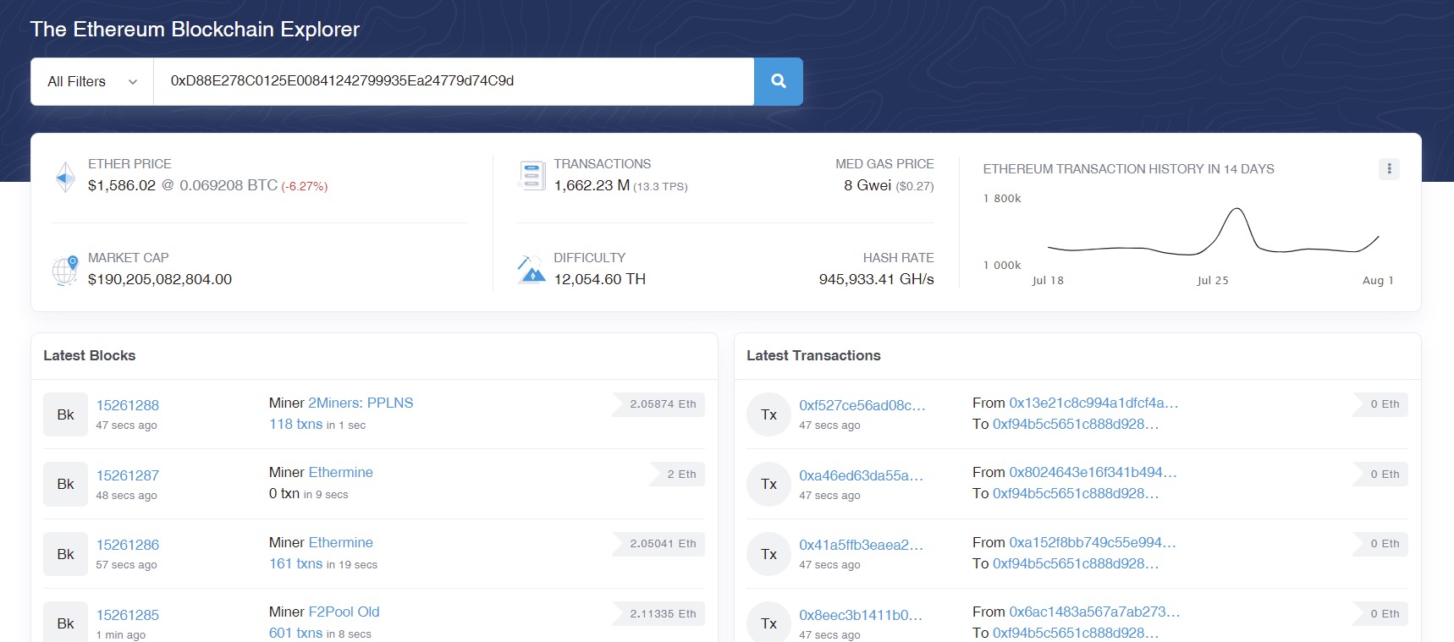Open recipient 0xf94b5c5651c888d928… of 0x41a5ffb3eaea2…
The height and width of the screenshot is (642, 1454).
point(1076,563)
